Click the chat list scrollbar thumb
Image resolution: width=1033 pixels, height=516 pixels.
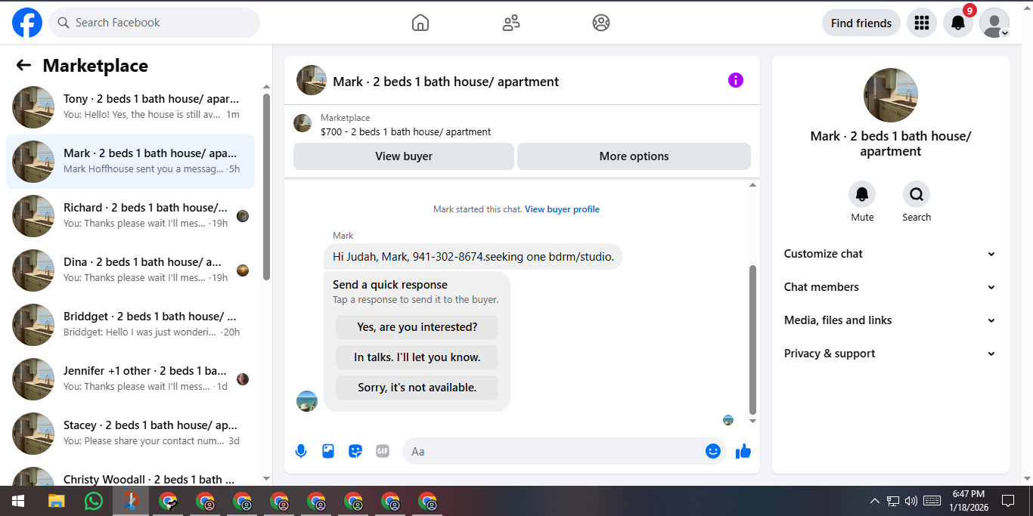point(266,187)
